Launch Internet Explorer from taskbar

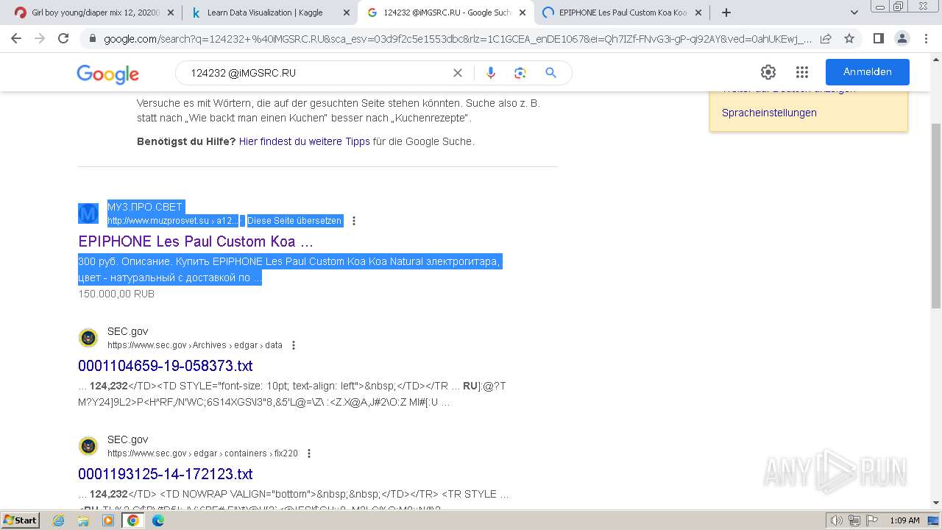click(58, 520)
